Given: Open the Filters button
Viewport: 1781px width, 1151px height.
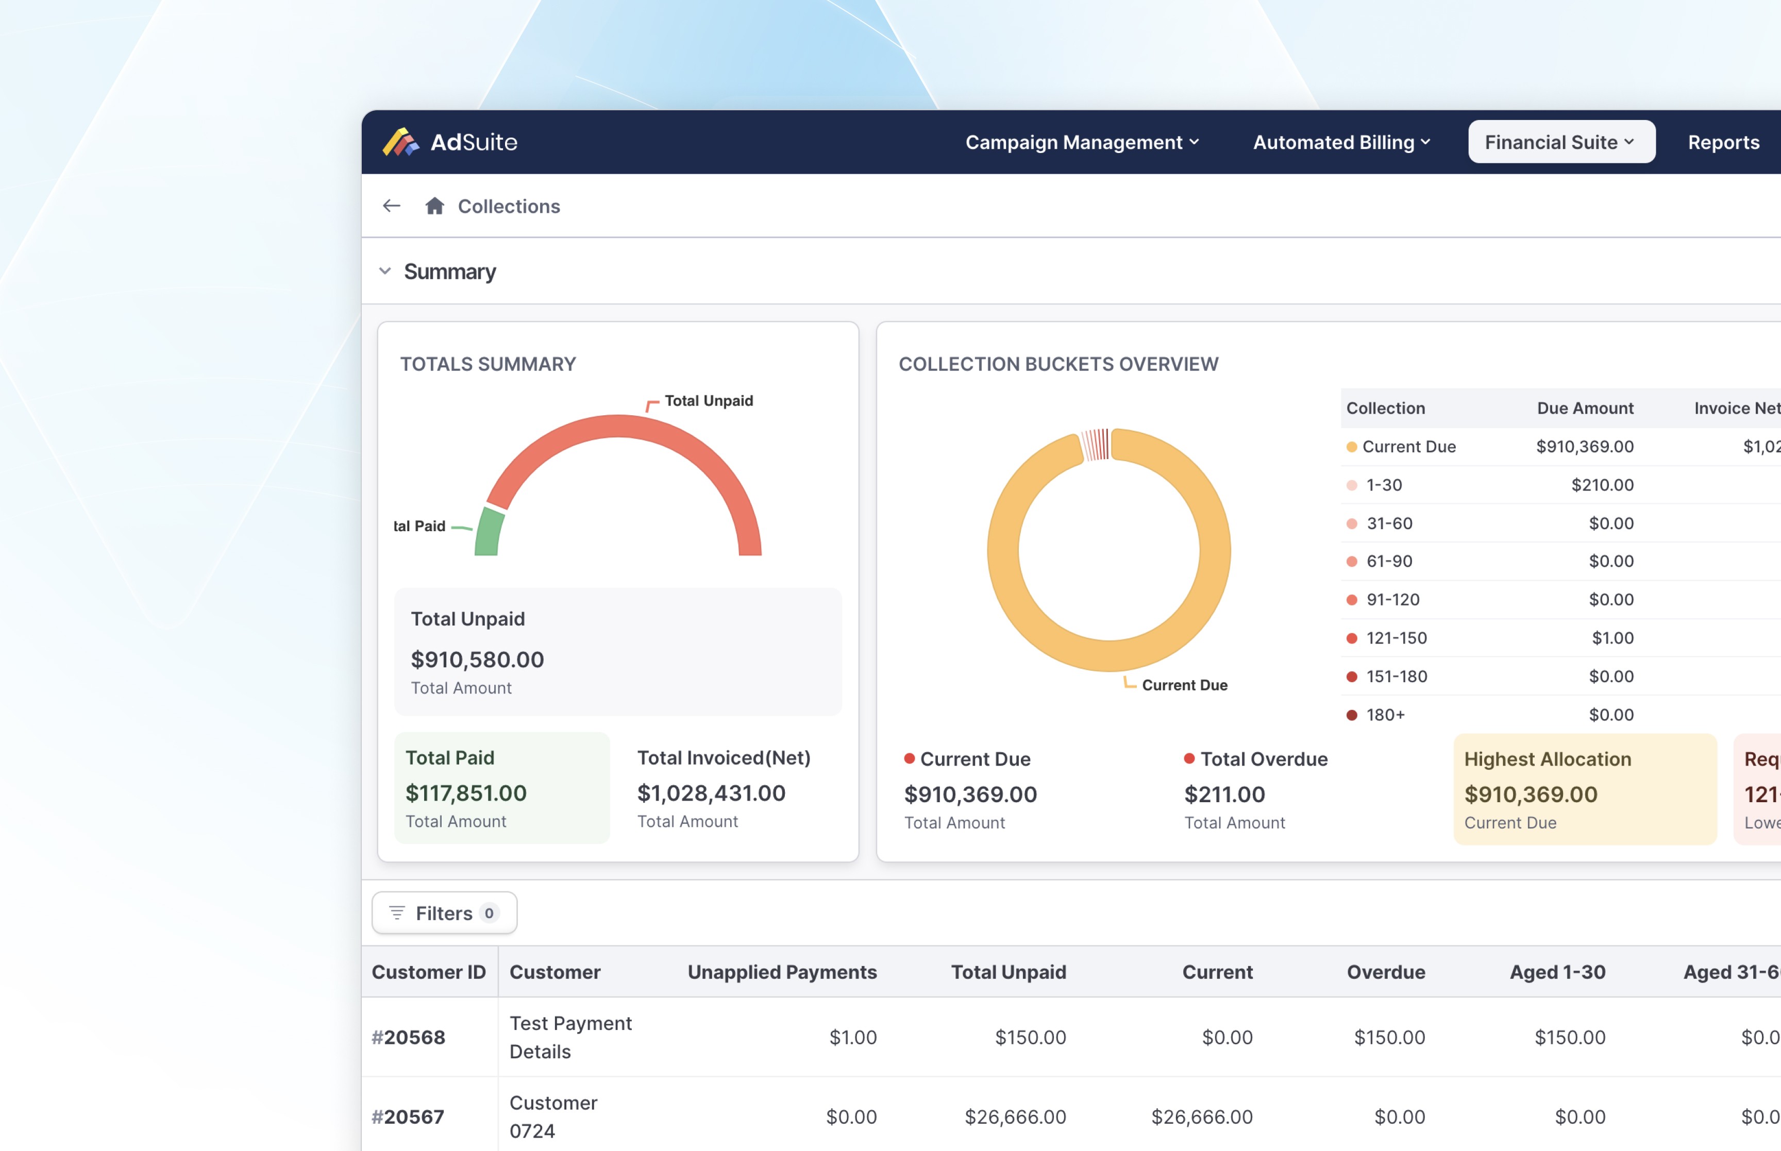Looking at the screenshot, I should [444, 912].
